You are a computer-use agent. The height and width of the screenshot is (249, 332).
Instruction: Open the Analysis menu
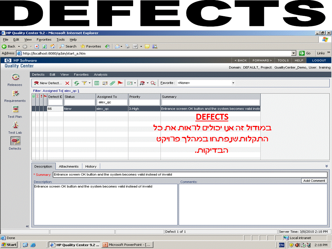click(101, 75)
